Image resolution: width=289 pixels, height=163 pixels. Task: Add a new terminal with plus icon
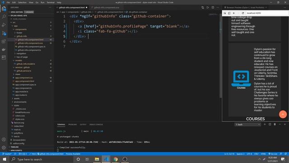(x=265, y=125)
